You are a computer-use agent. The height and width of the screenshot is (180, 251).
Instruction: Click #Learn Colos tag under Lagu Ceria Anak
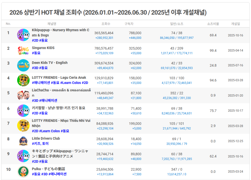70,83
